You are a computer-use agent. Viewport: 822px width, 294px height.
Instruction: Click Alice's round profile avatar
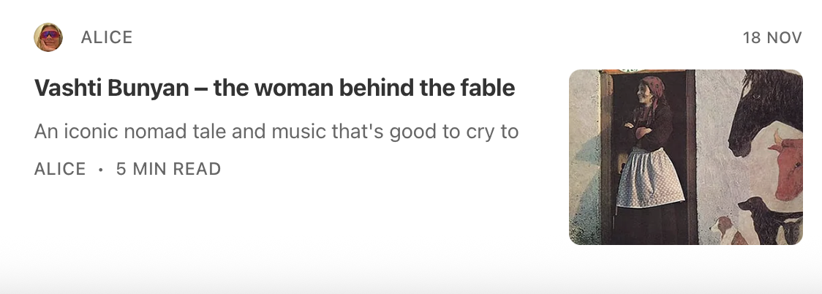pos(48,37)
